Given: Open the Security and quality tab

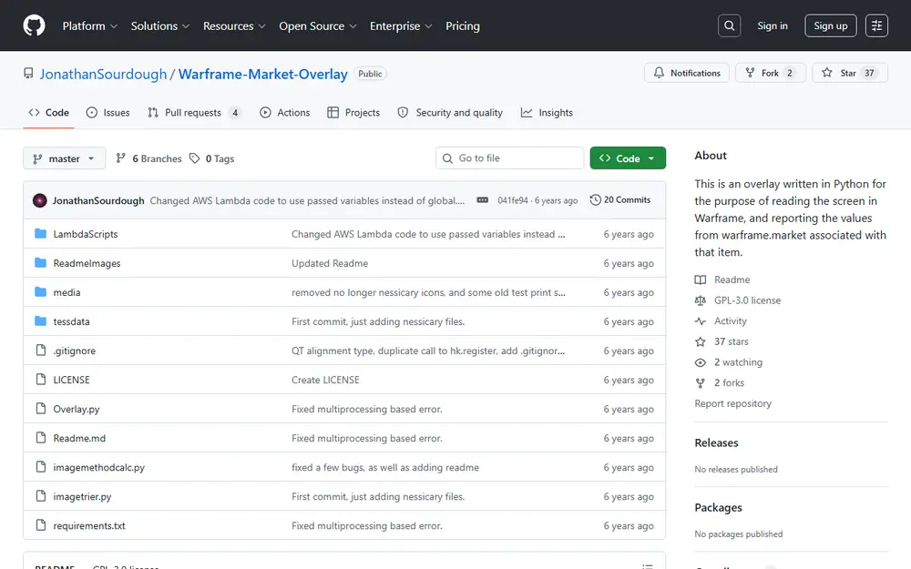Looking at the screenshot, I should (x=450, y=113).
